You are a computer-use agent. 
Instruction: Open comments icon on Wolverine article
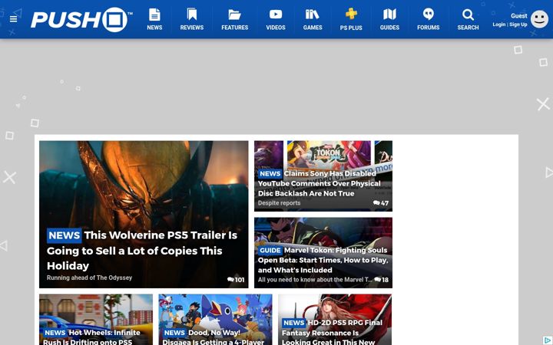[230, 280]
